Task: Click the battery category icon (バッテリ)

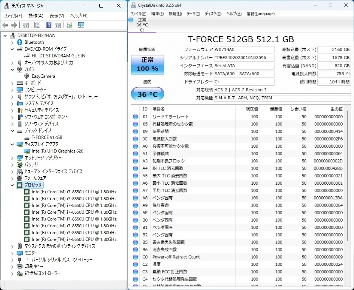Action: coord(20,165)
